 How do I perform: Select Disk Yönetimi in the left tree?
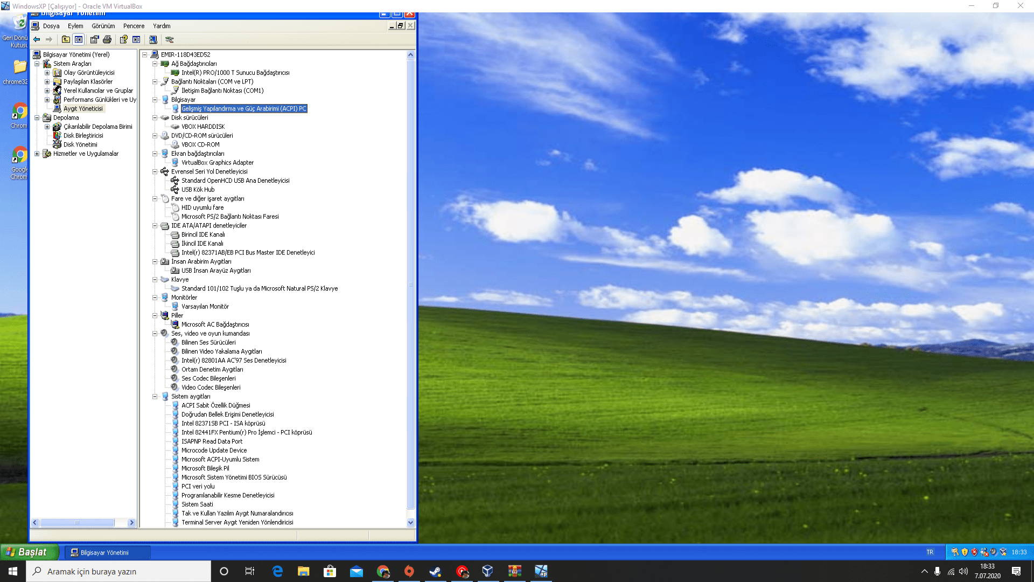tap(80, 144)
